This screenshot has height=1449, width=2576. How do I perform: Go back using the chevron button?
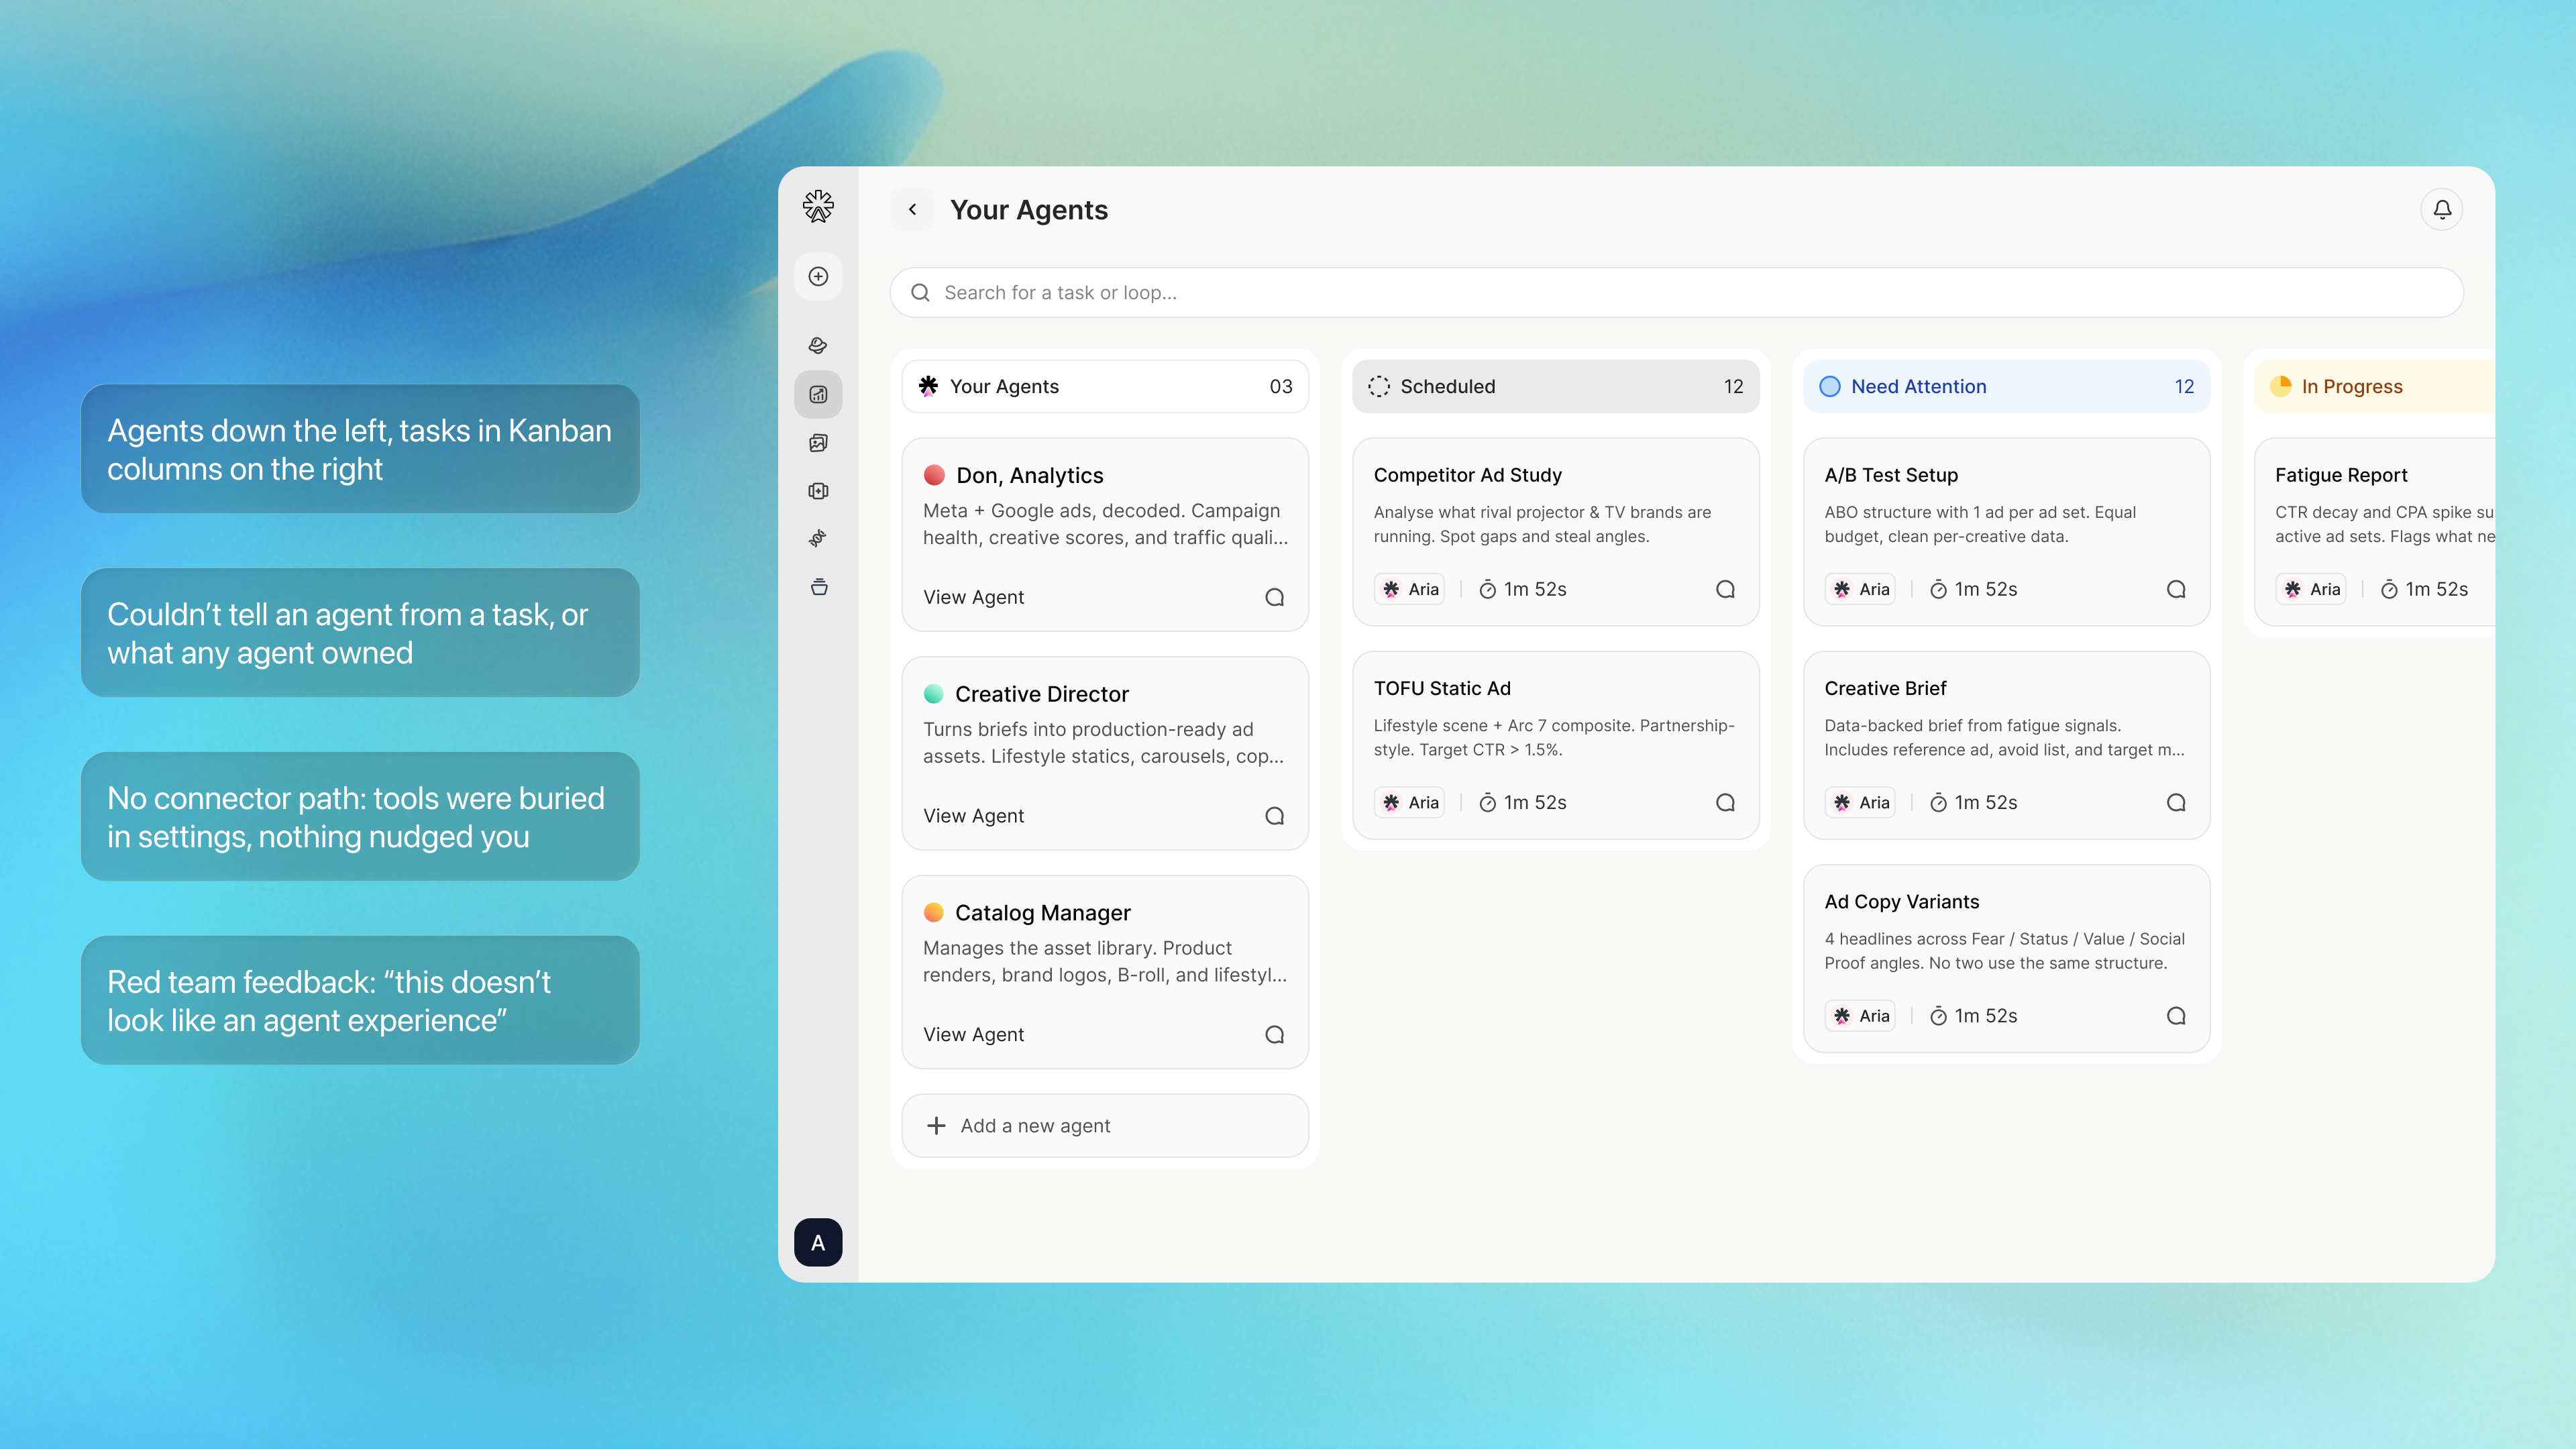[912, 209]
